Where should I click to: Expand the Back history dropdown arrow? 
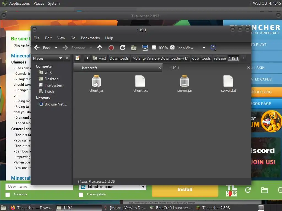(x=56, y=48)
